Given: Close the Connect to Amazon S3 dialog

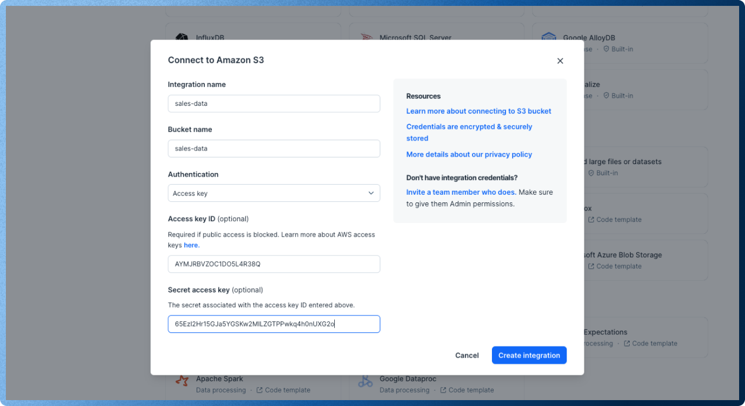Looking at the screenshot, I should (560, 61).
